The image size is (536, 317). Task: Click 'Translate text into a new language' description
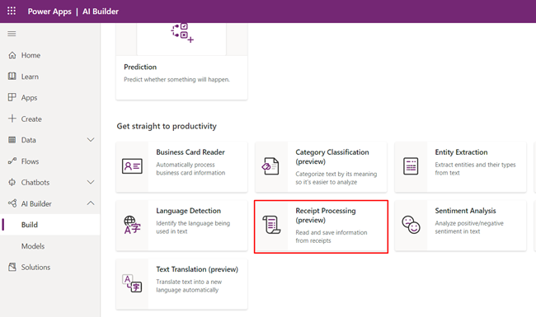tap(189, 286)
